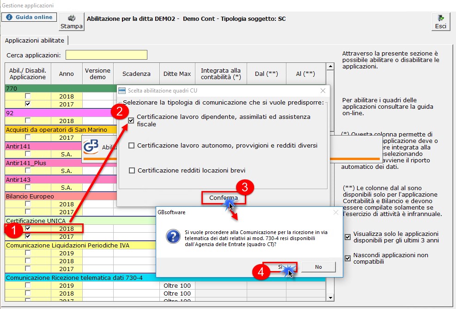This screenshot has height=309, width=456.
Task: Disable the 770 application for year 2017
Action: [28, 104]
